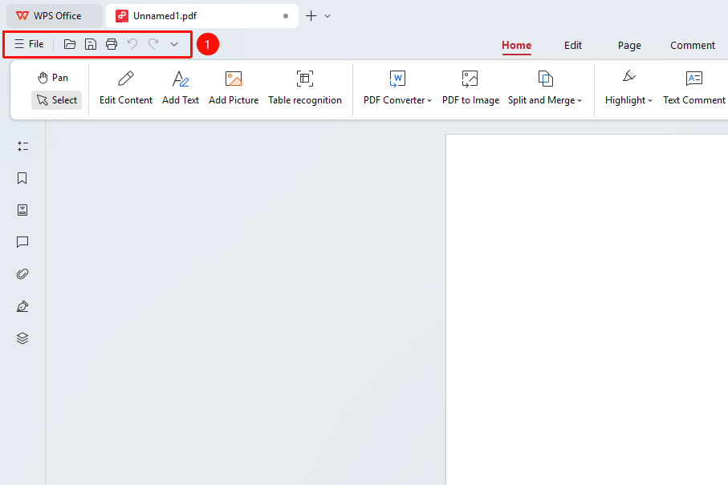728x485 pixels.
Task: Open the layers panel in sidebar
Action: point(22,338)
